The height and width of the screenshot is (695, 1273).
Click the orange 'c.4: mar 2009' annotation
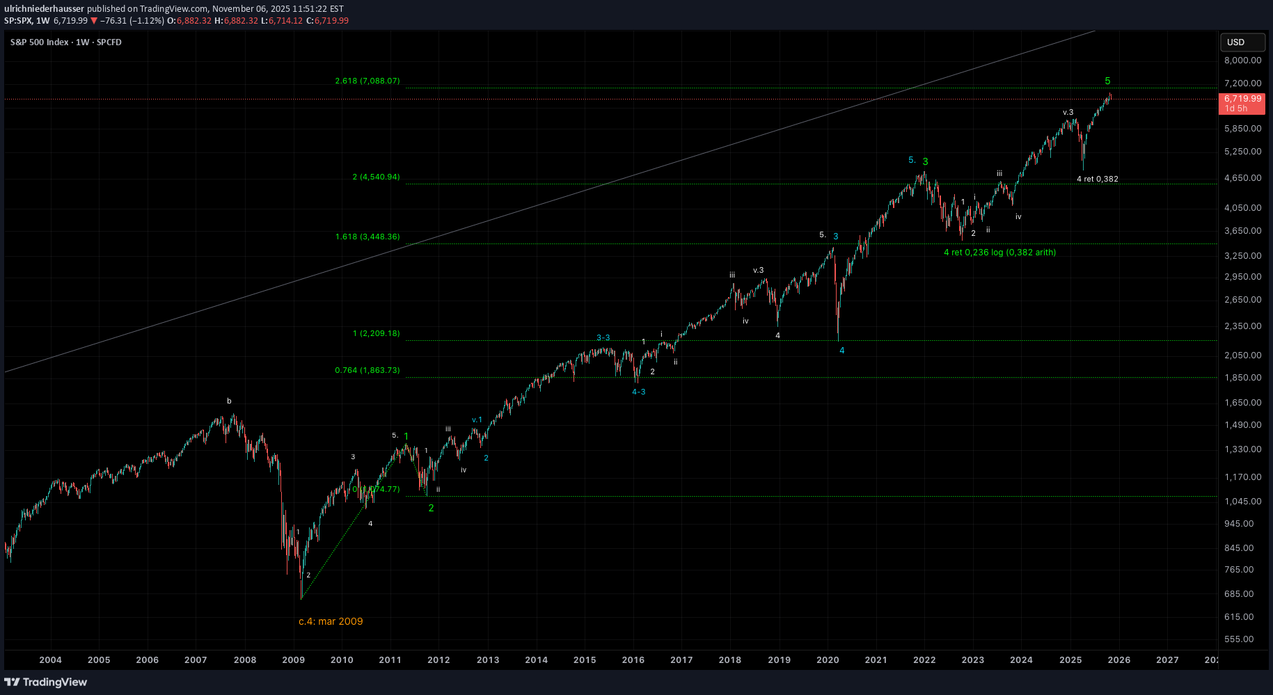coord(331,621)
